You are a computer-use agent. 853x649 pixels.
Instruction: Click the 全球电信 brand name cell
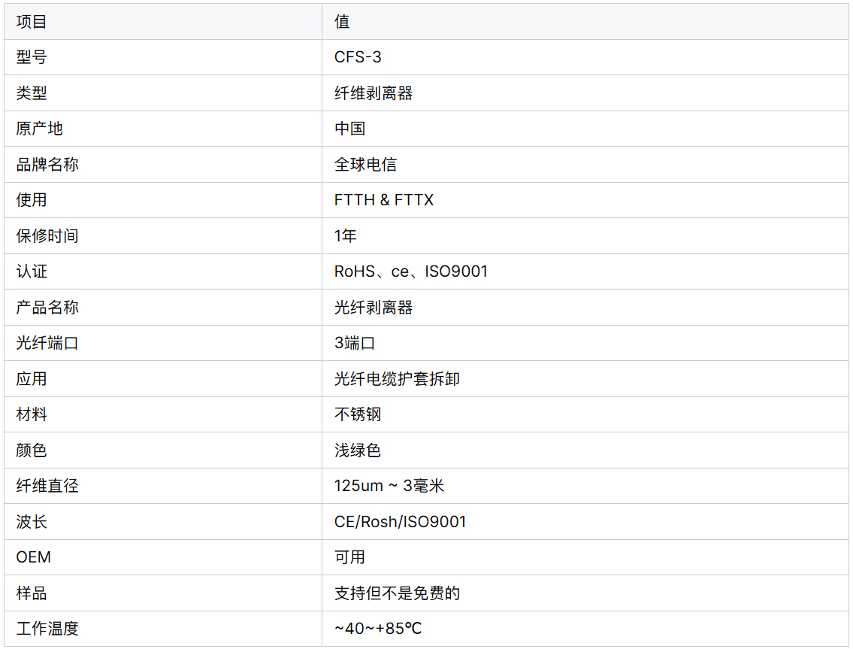click(x=365, y=165)
